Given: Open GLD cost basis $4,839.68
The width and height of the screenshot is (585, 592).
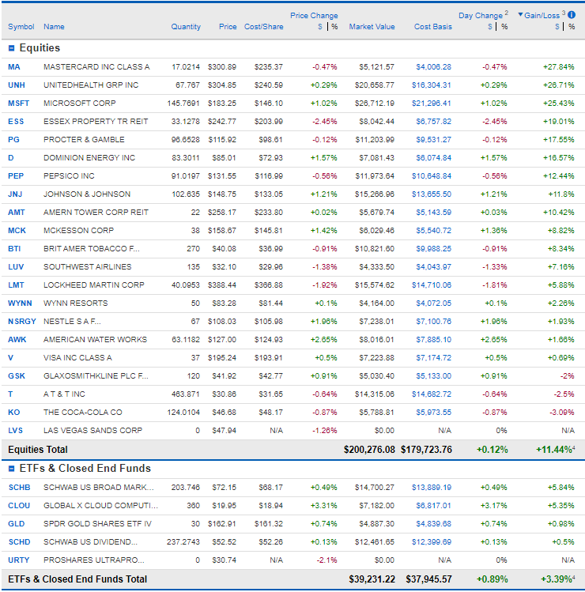Looking at the screenshot, I should (x=433, y=524).
